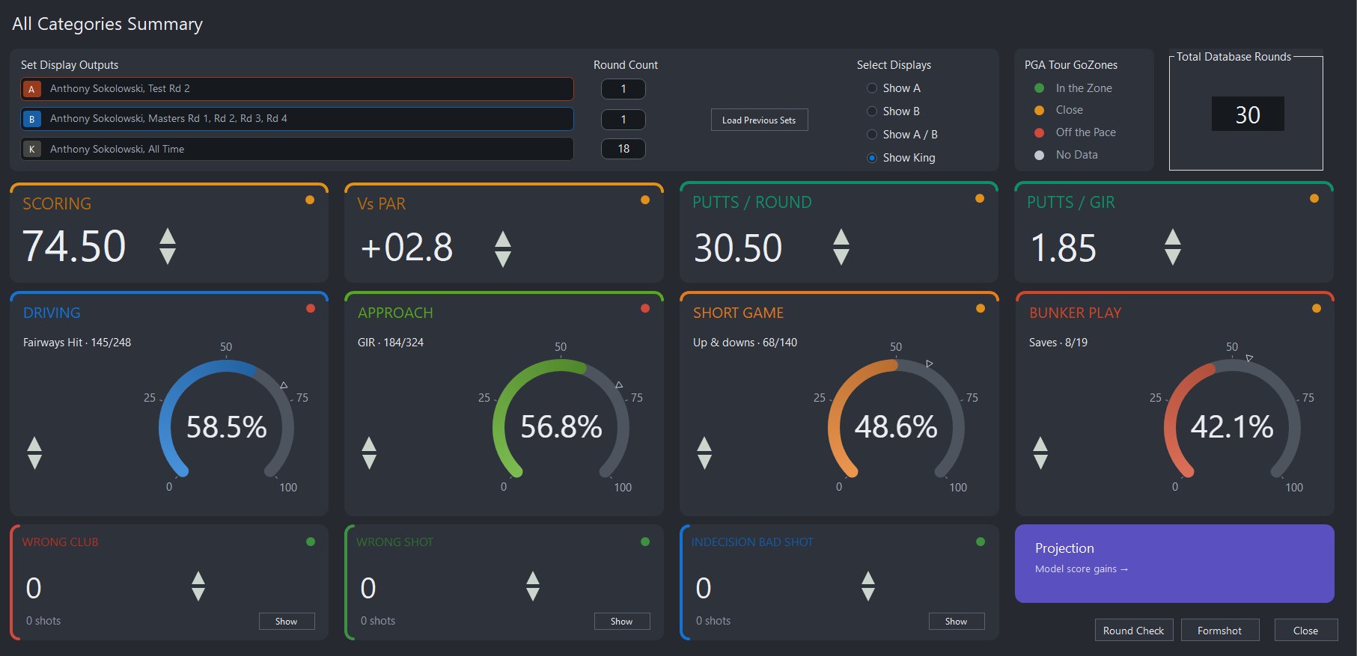Click the sort arrows in the DRIVING card
The image size is (1357, 656).
[x=34, y=453]
